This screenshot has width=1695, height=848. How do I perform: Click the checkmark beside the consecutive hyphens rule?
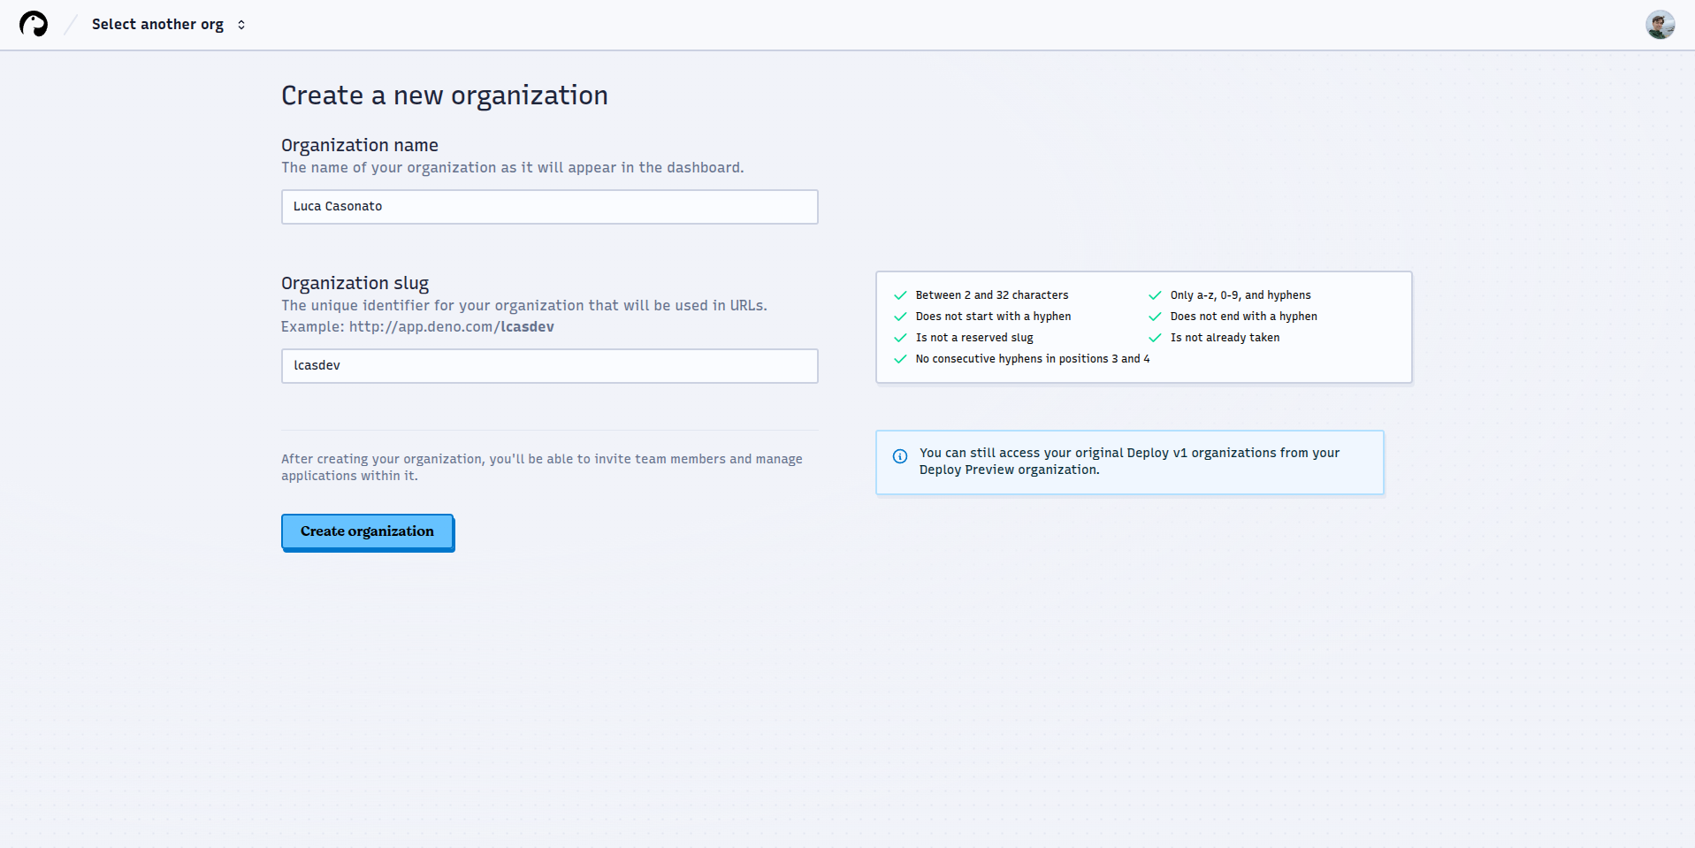click(901, 359)
